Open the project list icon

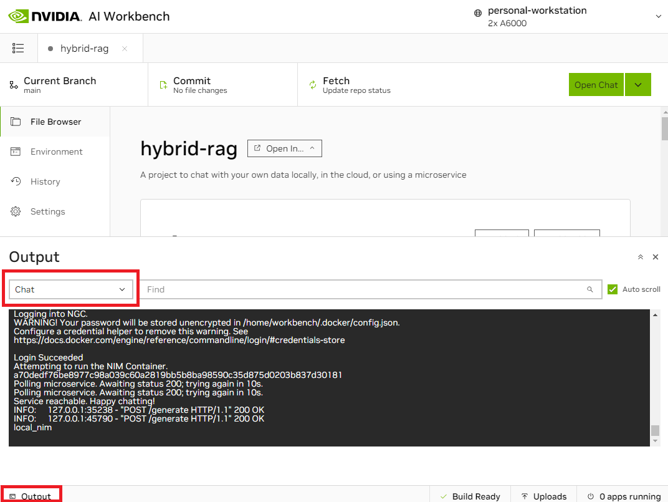tap(18, 48)
